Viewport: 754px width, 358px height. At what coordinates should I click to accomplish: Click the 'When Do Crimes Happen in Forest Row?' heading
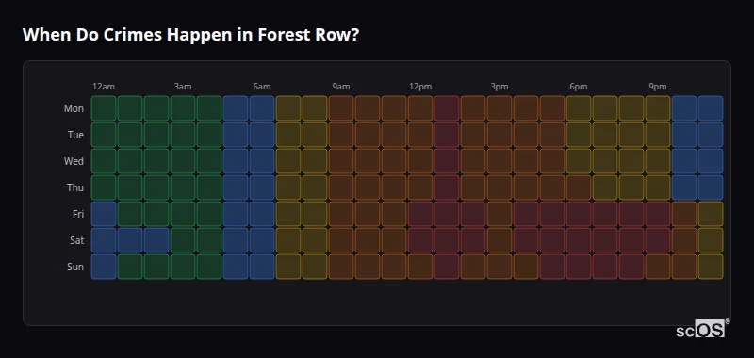[x=191, y=35]
